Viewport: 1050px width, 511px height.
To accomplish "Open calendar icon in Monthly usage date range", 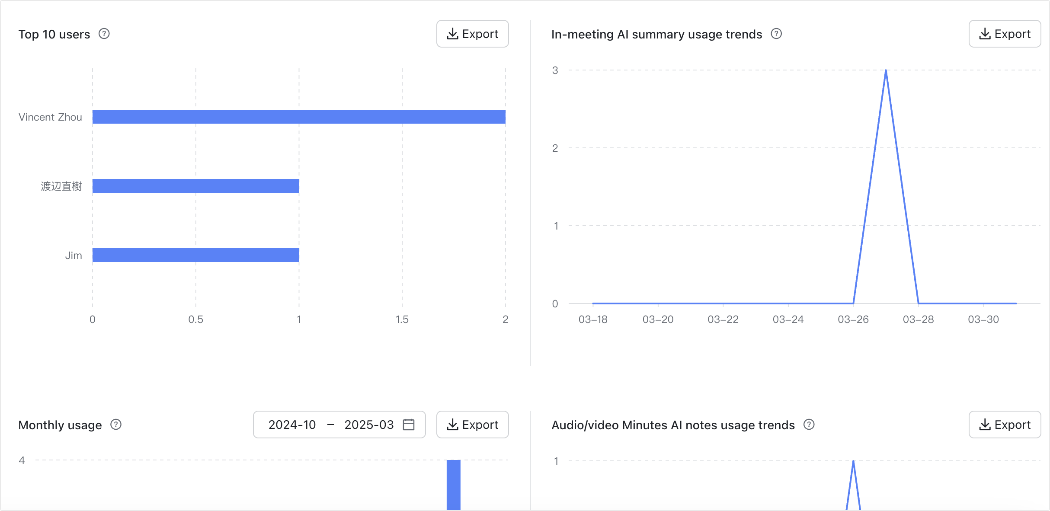I will pyautogui.click(x=409, y=425).
